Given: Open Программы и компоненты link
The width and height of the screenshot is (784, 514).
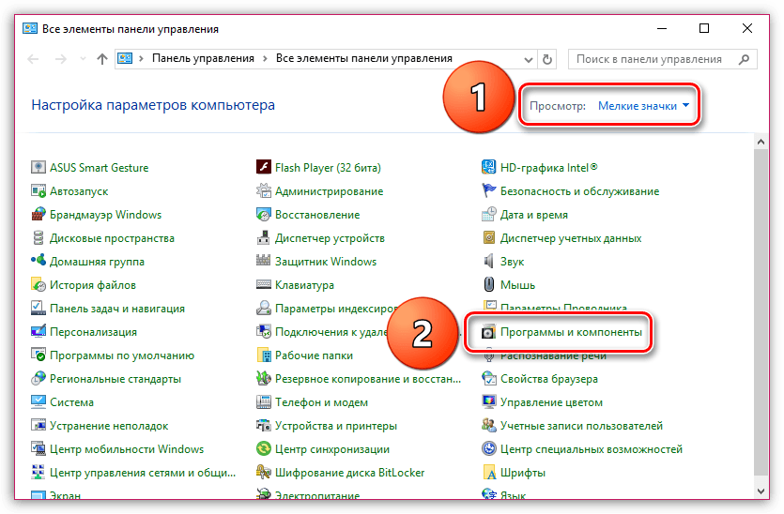Looking at the screenshot, I should pyautogui.click(x=571, y=332).
